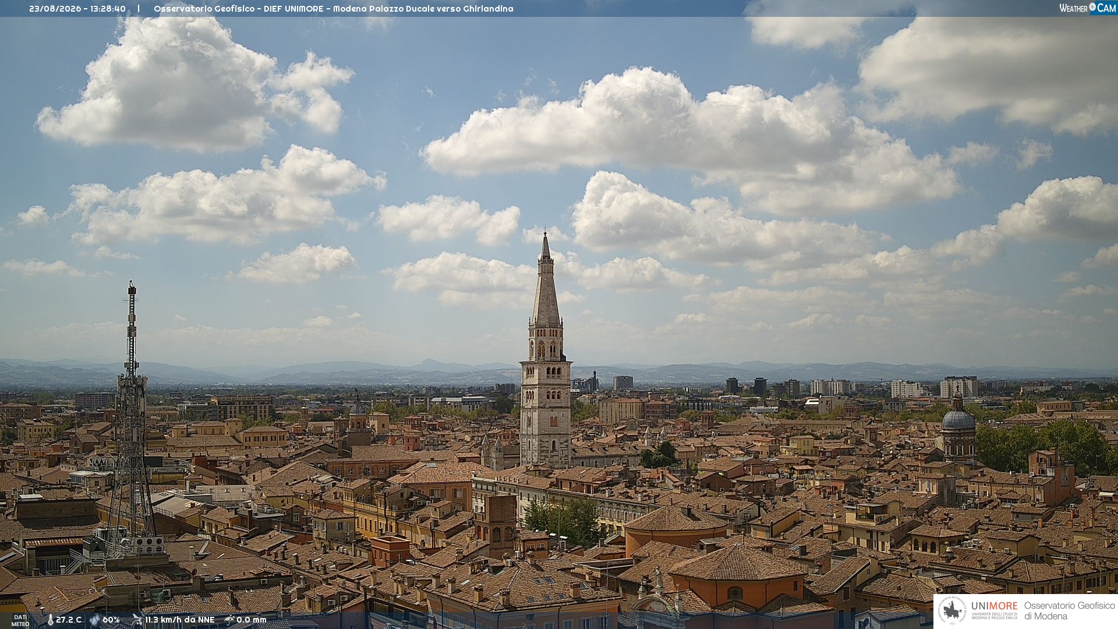Click the Università degli Studi di Modena subtitle
The width and height of the screenshot is (1118, 629).
click(x=995, y=616)
